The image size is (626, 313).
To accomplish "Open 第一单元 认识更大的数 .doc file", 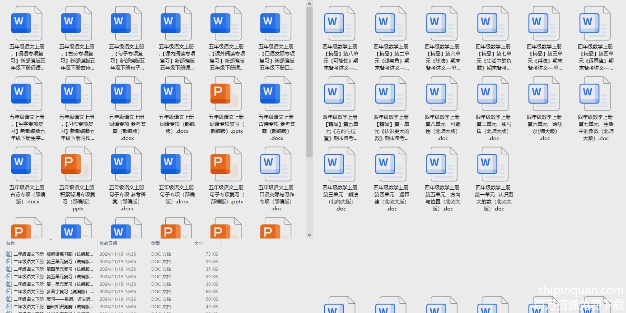I will 493,165.
